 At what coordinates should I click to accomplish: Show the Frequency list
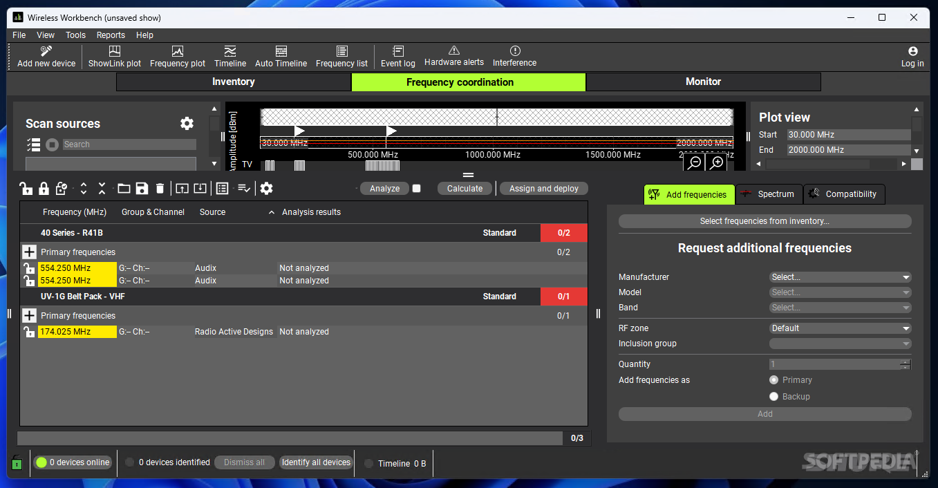341,57
